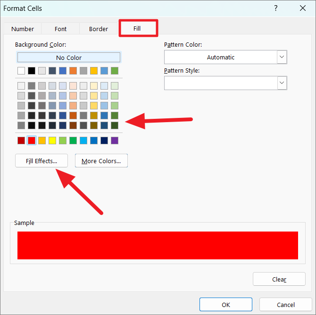This screenshot has width=316, height=315.
Task: Select standard dark red swatch
Action: 21,141
